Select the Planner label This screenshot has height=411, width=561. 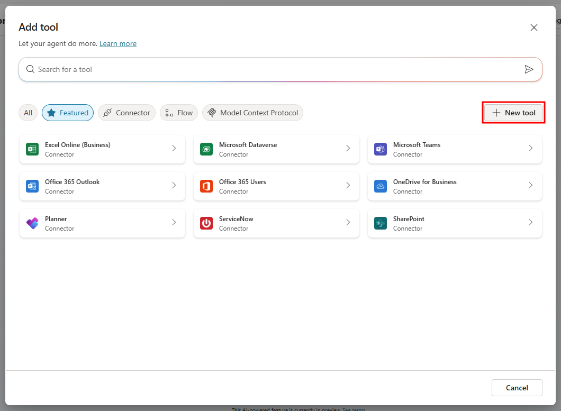[x=56, y=219]
